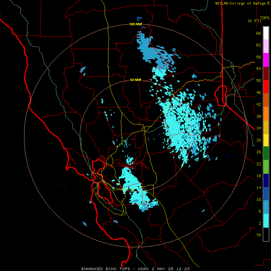
Task: Select the dark green legend block
Action: [266, 153]
